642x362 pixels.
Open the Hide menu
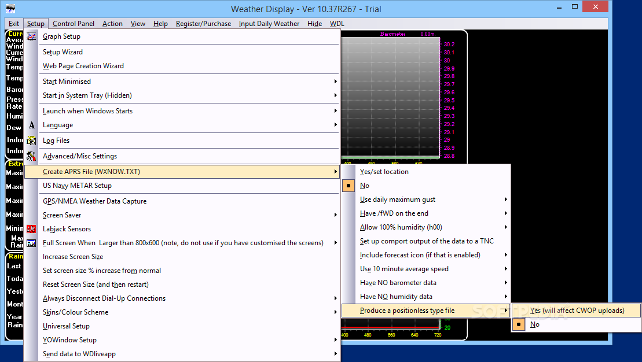point(314,24)
